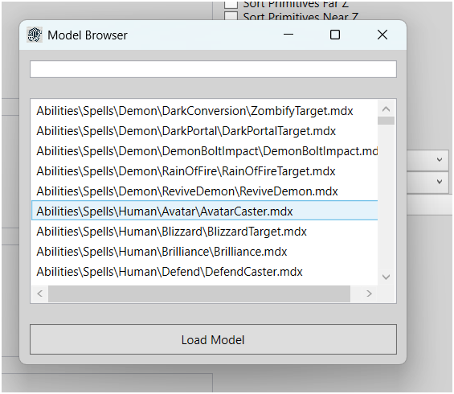
Task: Click the list's scroll down arrow
Action: pyautogui.click(x=386, y=277)
